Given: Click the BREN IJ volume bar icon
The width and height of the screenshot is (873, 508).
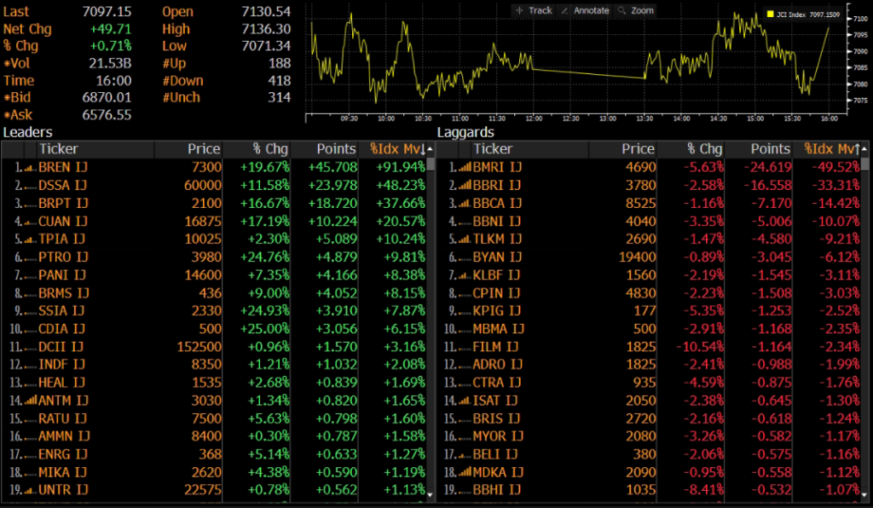Looking at the screenshot, I should (30, 167).
